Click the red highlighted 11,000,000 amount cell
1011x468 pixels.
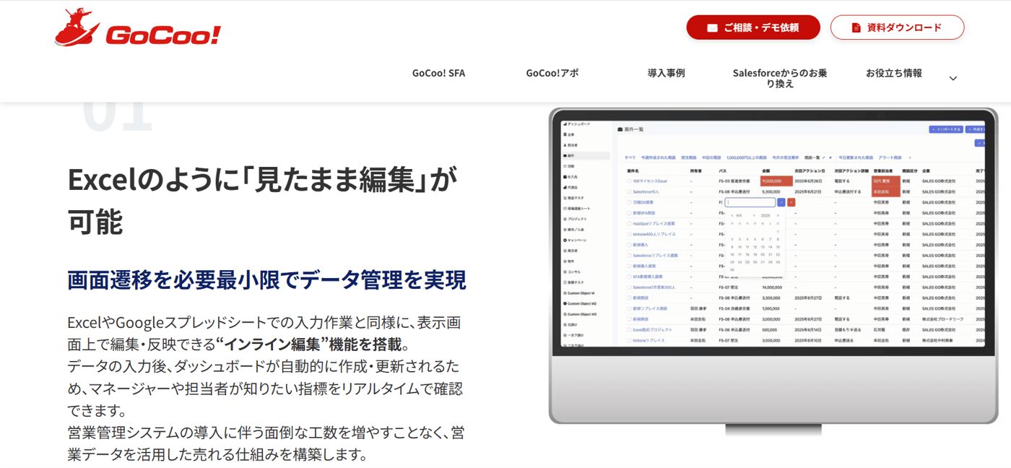(x=776, y=181)
